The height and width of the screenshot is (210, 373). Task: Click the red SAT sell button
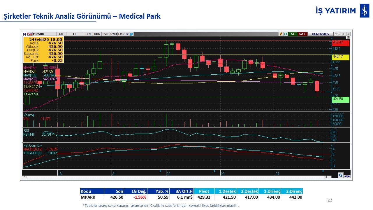302,34
